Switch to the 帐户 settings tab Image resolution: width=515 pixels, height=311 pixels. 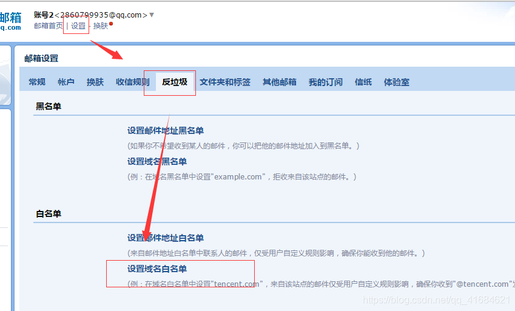point(66,82)
